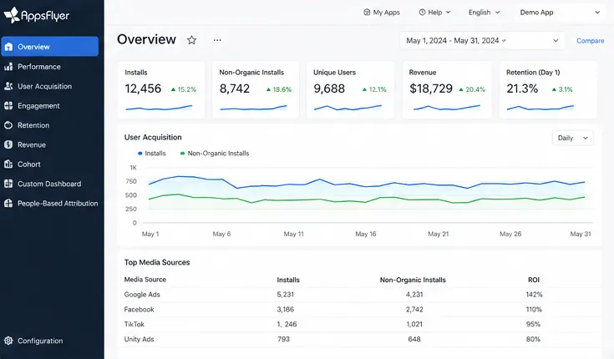Viewport: 614px width, 359px height.
Task: Click the green Revenue trend arrow
Action: pyautogui.click(x=461, y=89)
